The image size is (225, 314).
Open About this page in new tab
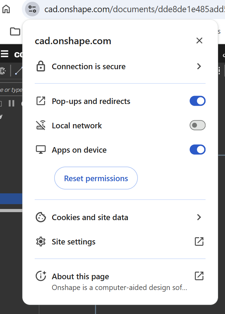click(x=199, y=276)
